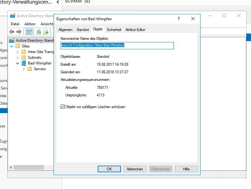The width and height of the screenshot is (251, 189).
Task: Click the Objektklasse value Standort
Action: coord(103,57)
